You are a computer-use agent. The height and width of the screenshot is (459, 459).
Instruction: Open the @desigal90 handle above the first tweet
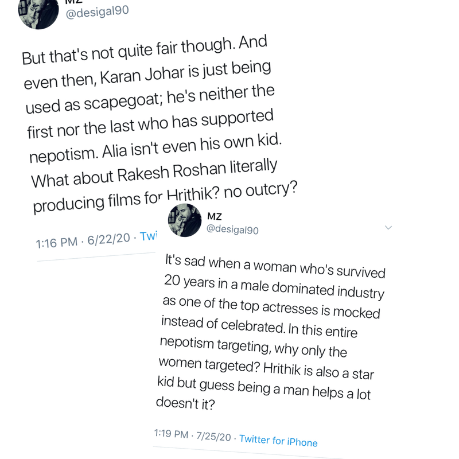97,11
